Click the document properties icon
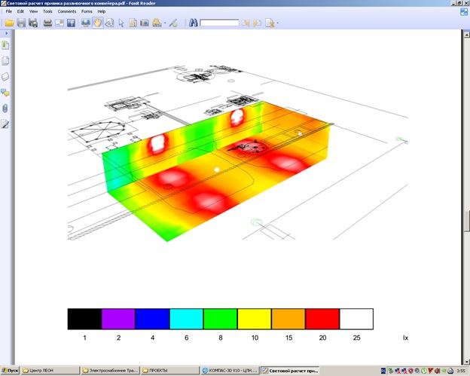This screenshot has width=470, height=376. pos(133,23)
